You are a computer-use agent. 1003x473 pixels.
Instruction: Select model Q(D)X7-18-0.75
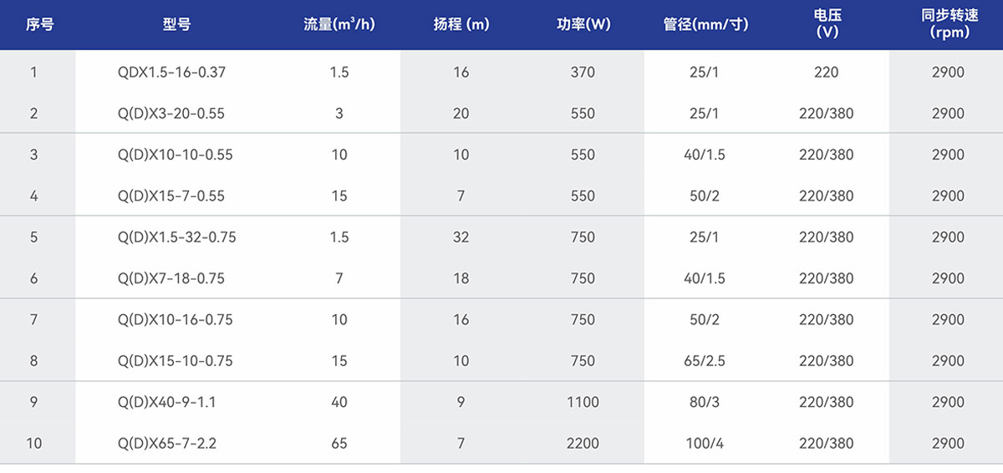click(171, 278)
